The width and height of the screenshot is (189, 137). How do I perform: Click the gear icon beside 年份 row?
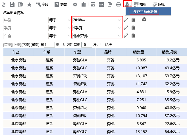144,19
